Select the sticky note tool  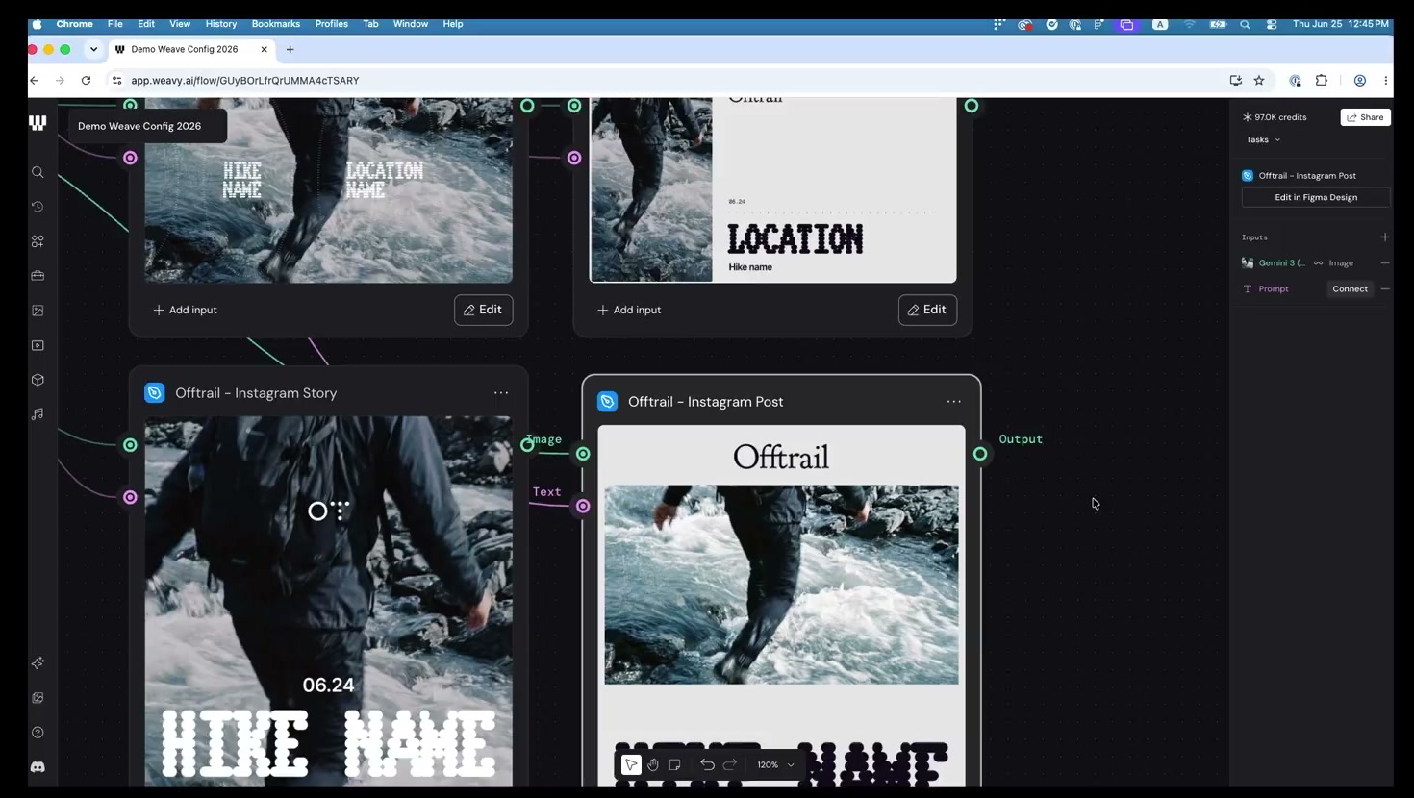point(674,764)
